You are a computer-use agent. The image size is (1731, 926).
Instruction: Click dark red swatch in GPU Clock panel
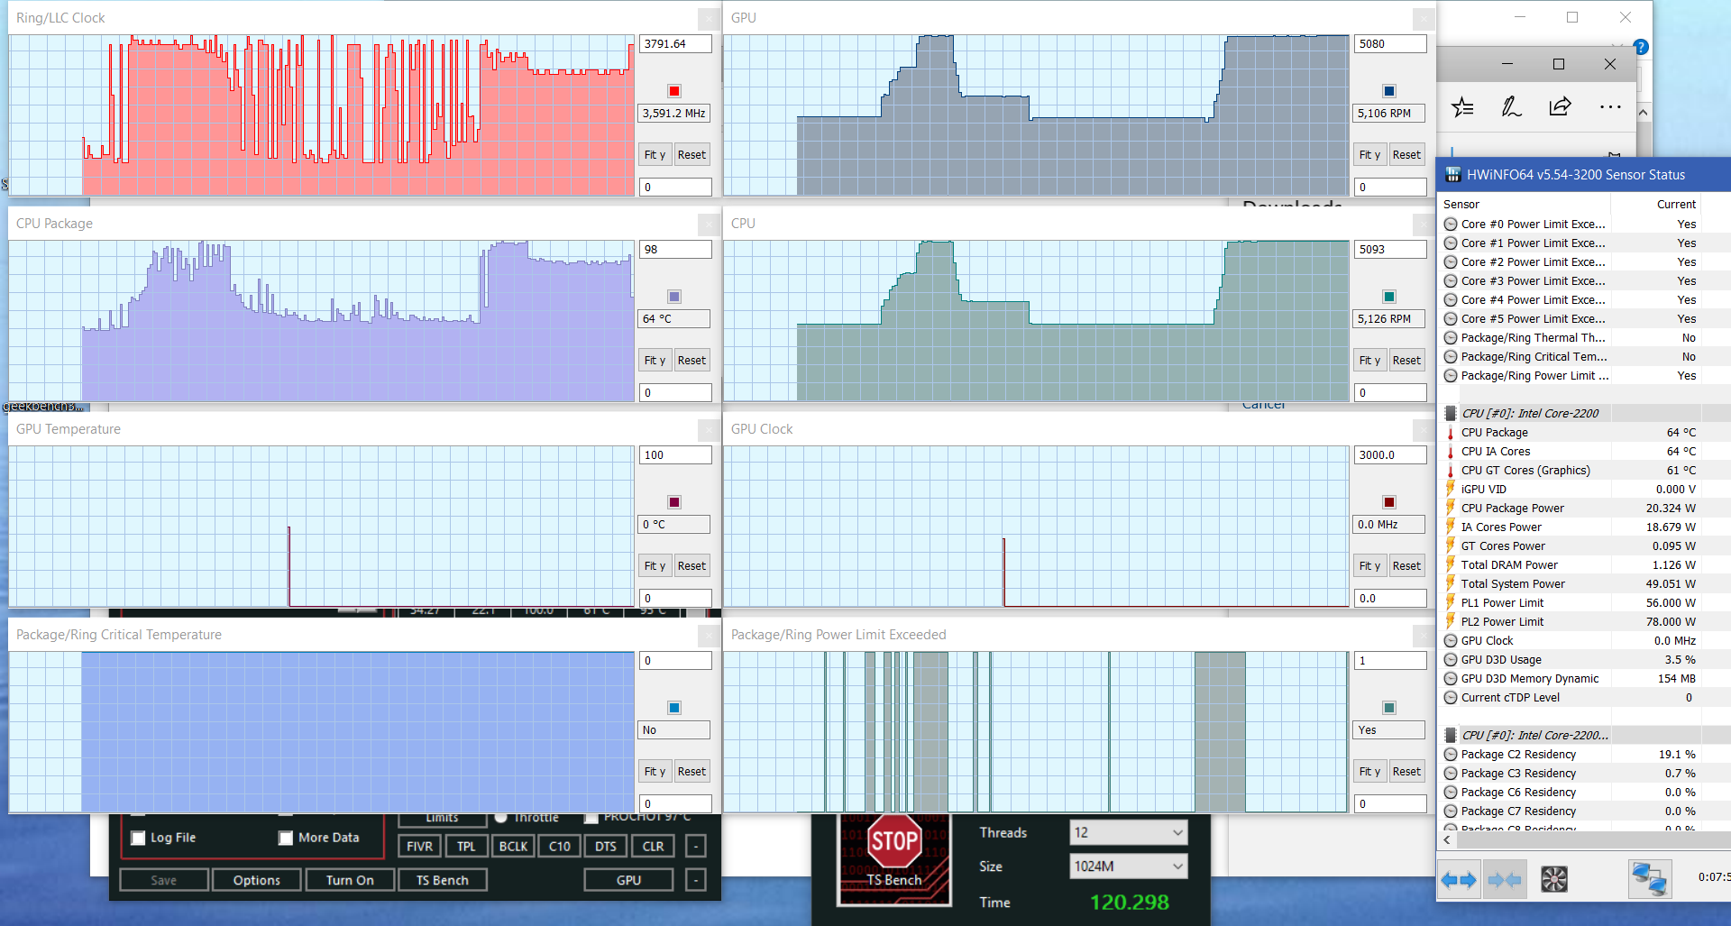(x=1389, y=502)
